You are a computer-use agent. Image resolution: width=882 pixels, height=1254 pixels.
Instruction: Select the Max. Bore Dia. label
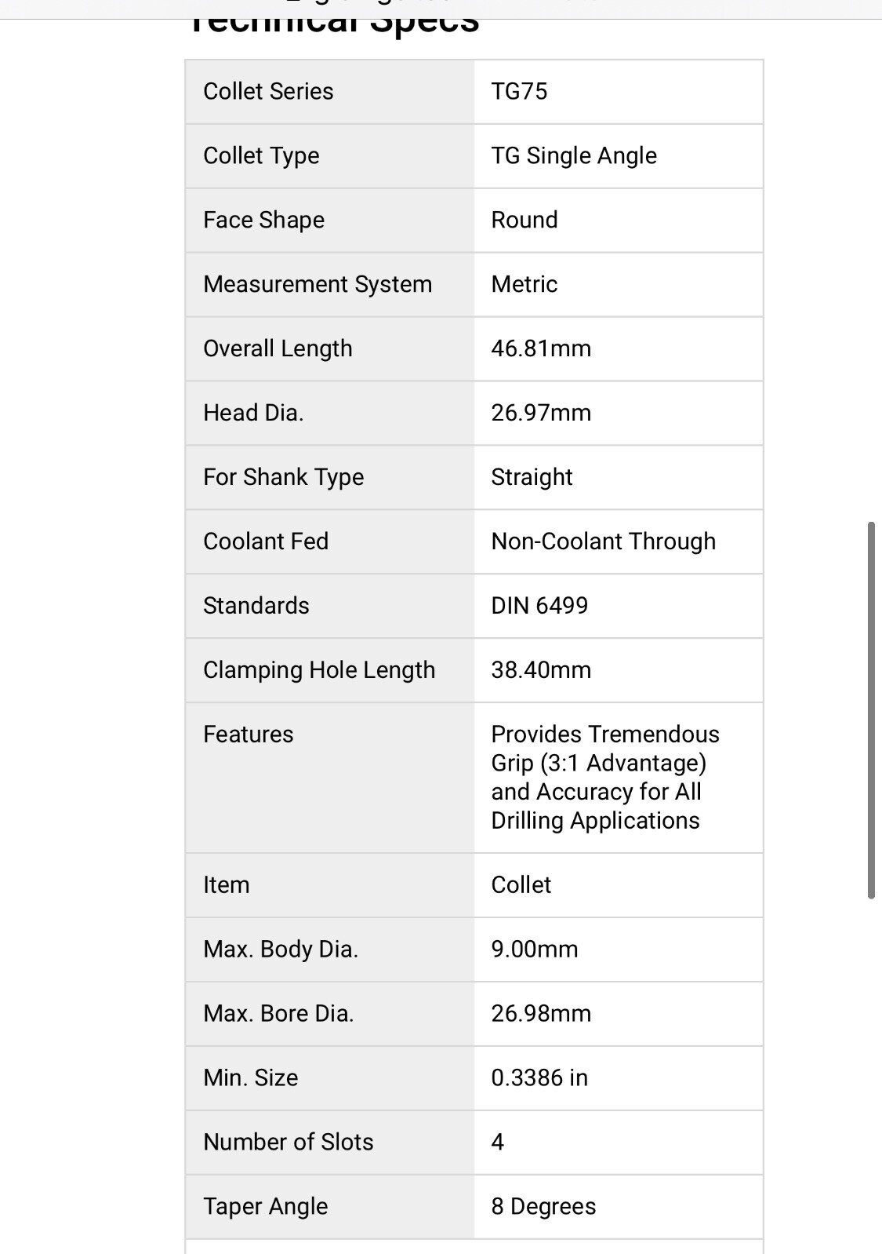tap(278, 1015)
